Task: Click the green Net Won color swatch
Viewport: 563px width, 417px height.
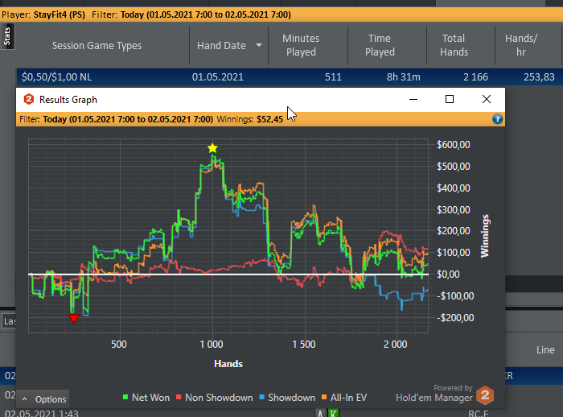Action: click(125, 397)
